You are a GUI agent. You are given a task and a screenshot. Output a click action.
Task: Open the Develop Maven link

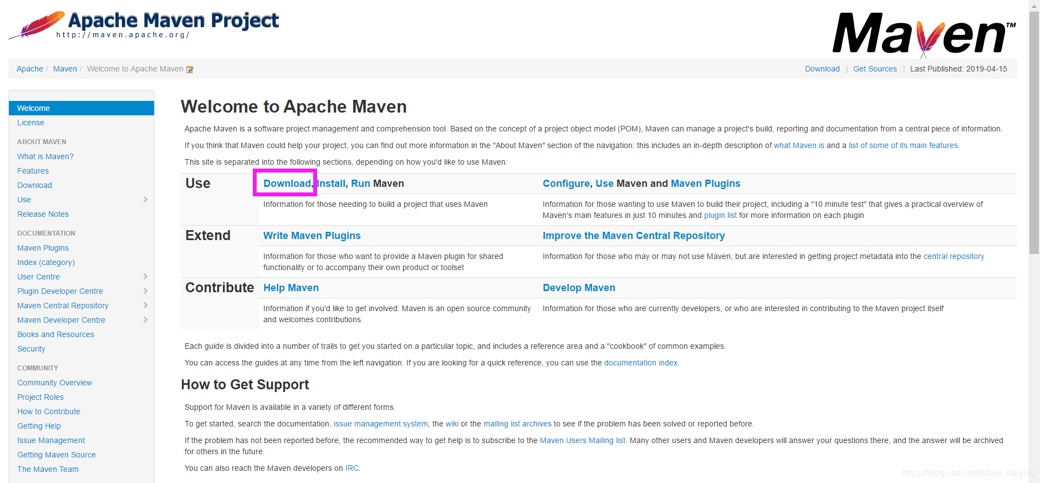579,288
